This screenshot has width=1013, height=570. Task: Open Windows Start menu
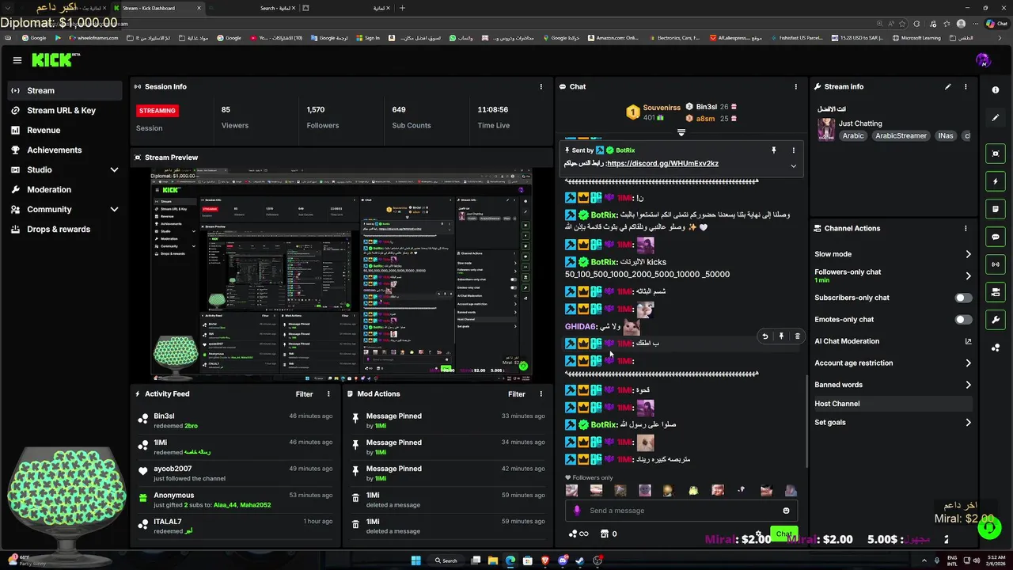tap(416, 560)
